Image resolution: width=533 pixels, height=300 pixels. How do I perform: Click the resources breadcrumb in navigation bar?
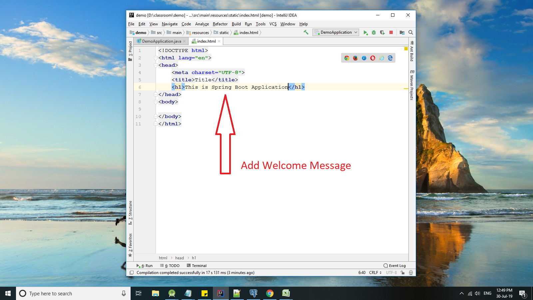point(198,33)
